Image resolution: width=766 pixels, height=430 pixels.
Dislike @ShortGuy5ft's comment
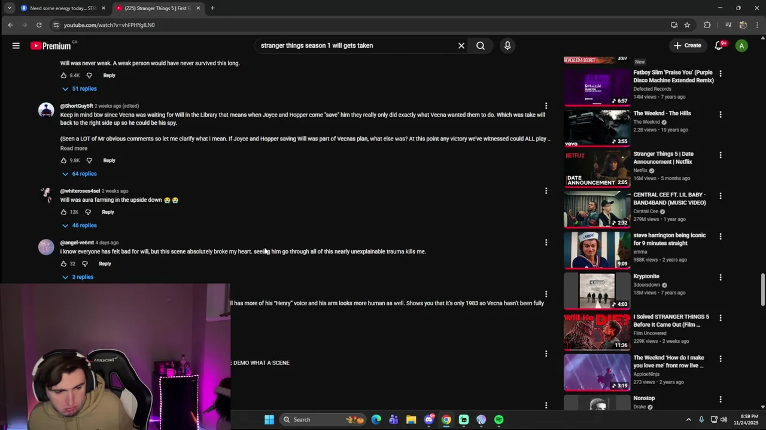[89, 160]
